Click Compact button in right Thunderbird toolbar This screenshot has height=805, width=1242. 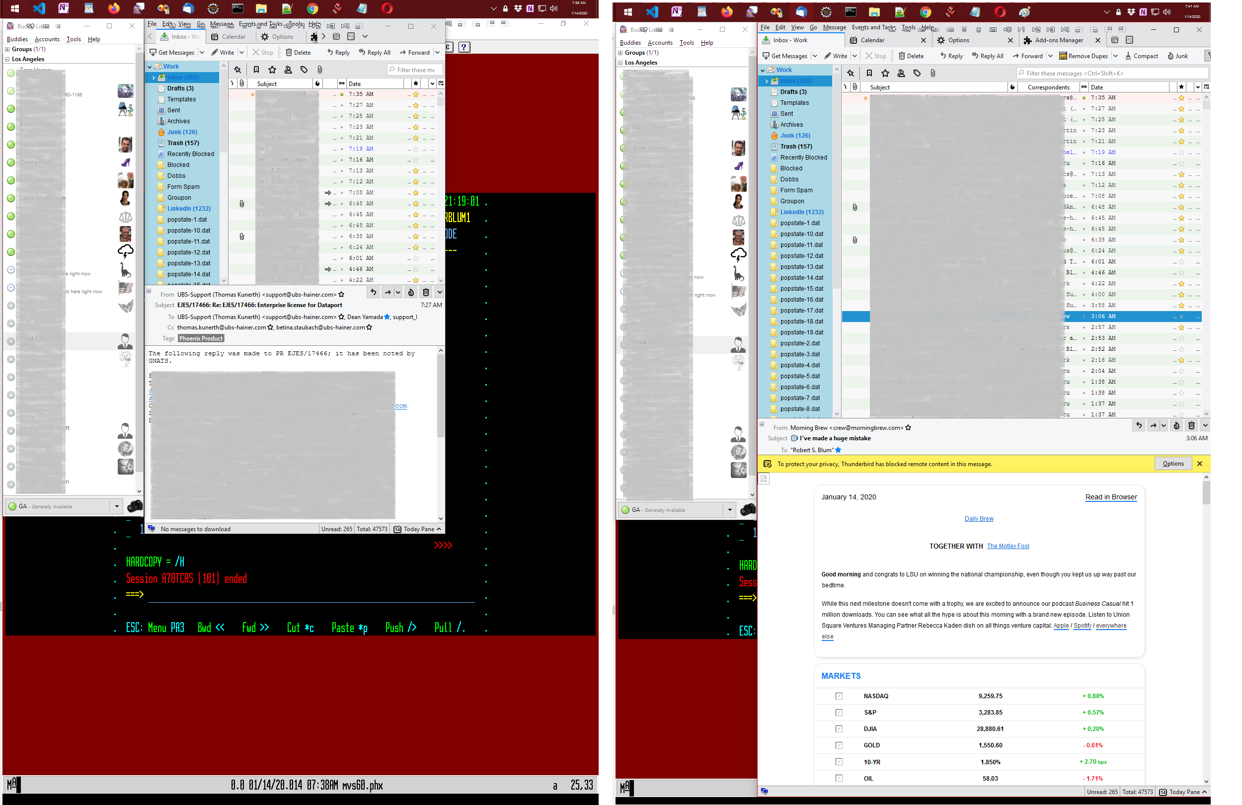(x=1141, y=56)
